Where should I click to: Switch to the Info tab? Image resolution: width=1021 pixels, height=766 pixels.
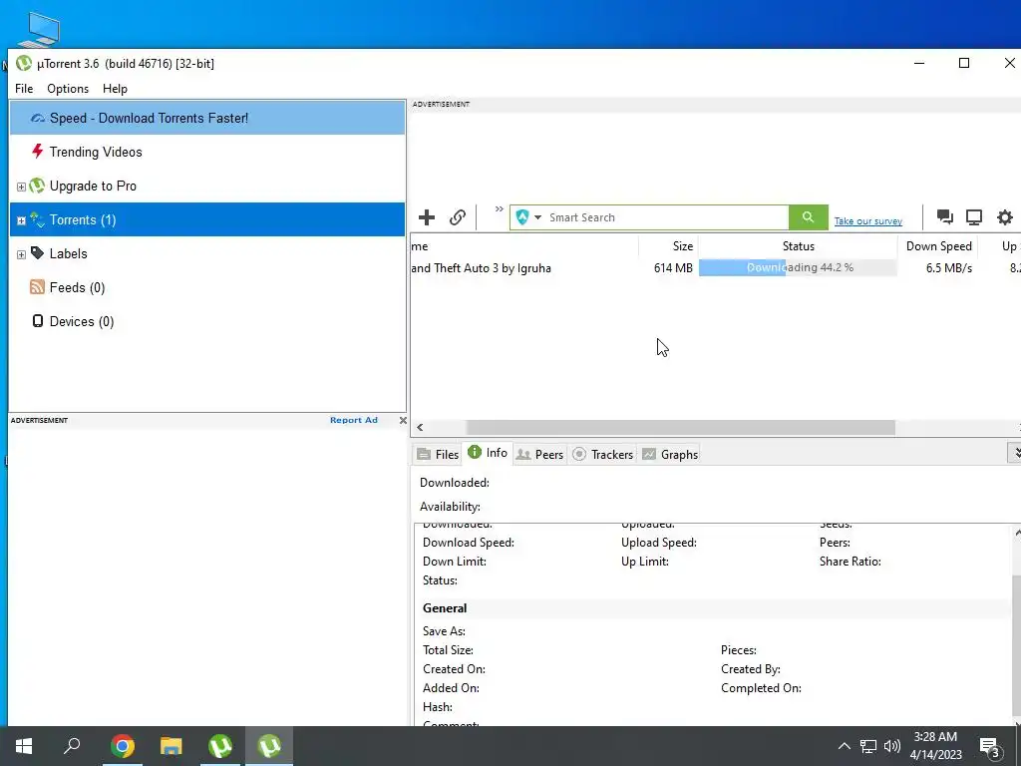pyautogui.click(x=488, y=453)
